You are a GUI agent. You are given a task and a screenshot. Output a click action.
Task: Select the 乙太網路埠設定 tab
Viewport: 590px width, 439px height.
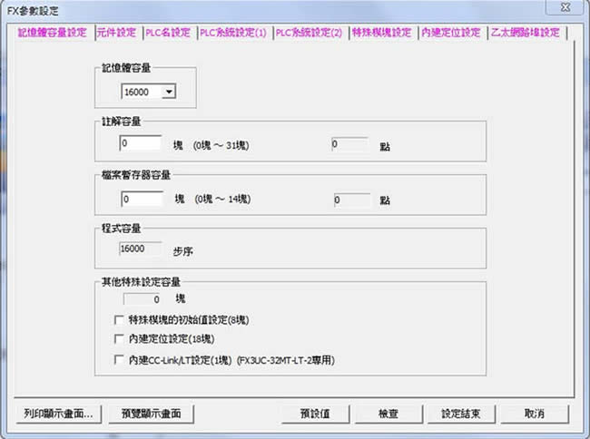(x=525, y=33)
